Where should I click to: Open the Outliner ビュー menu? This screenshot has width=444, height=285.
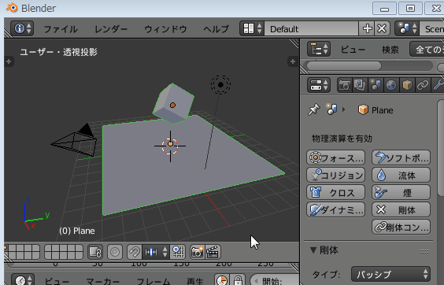353,50
